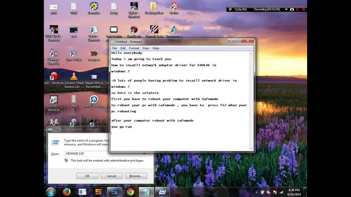This screenshot has width=351, height=197.
Task: Click the Notepad scrollbar up arrow
Action: click(x=251, y=54)
